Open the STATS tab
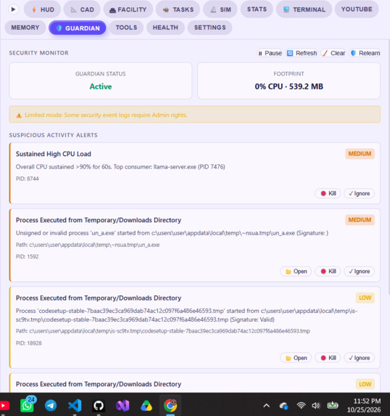Image resolution: width=390 pixels, height=416 pixels. [x=257, y=9]
